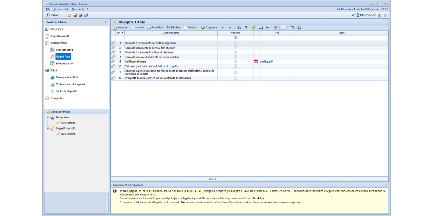Move the row up with the blue up arrow
This screenshot has width=433, height=216.
pyautogui.click(x=222, y=27)
